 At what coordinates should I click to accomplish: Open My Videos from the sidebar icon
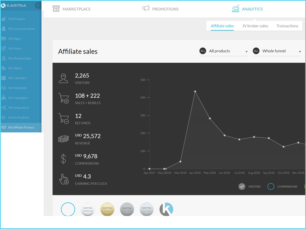[4, 68]
